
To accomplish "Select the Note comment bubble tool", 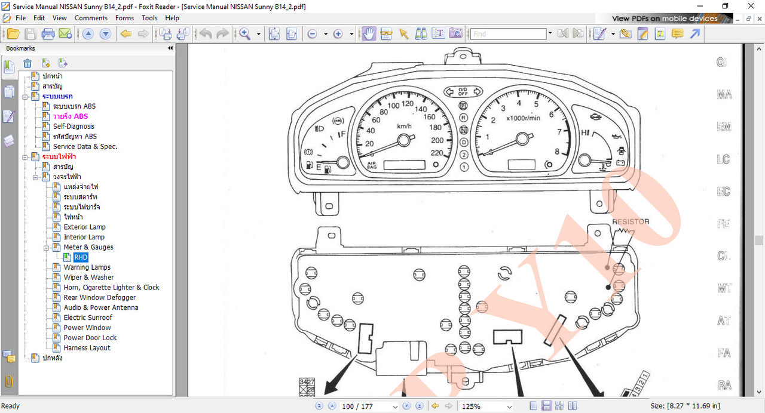I will (677, 34).
